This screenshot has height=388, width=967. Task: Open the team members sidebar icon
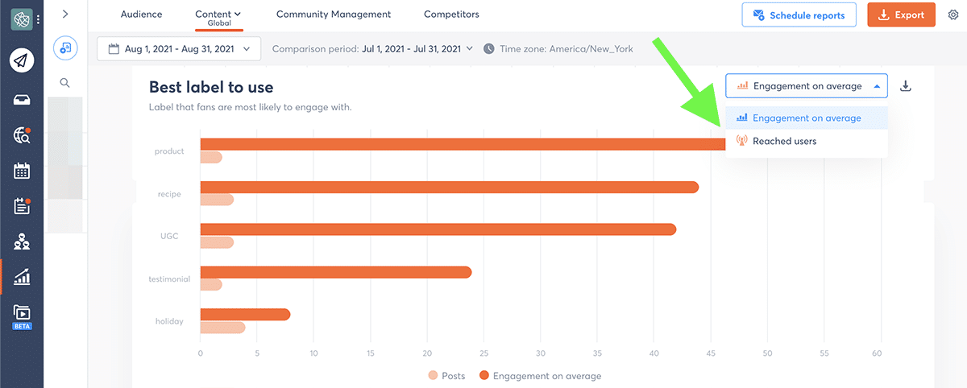point(22,241)
